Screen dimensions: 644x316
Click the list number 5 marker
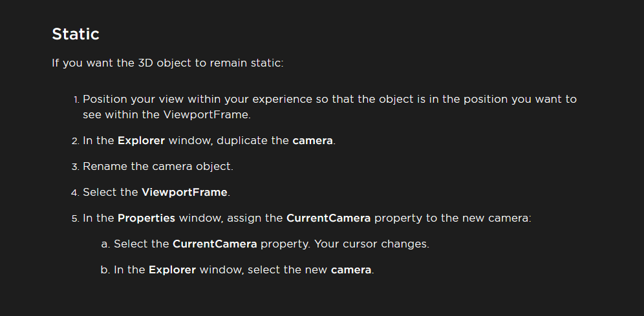point(75,218)
